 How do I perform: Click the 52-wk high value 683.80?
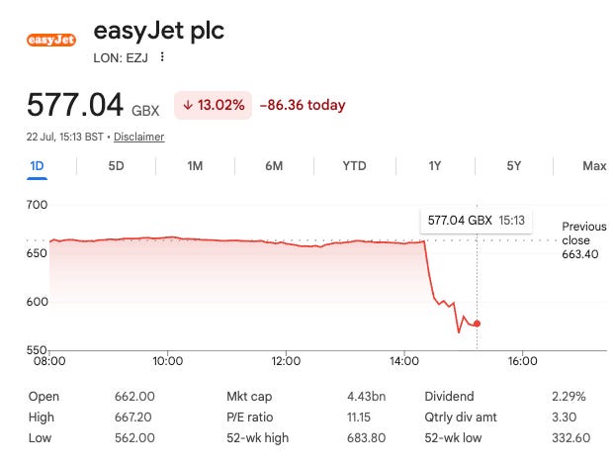click(x=366, y=437)
